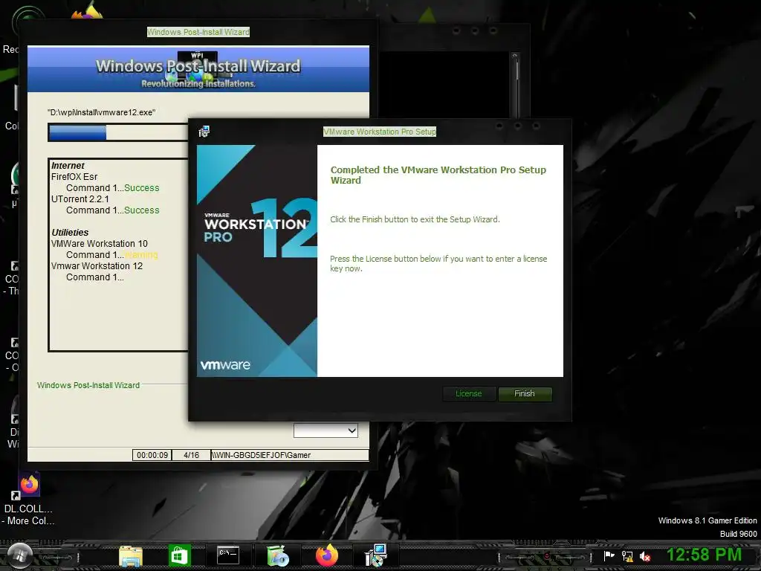Click the "Utilieties" category heading in WPI
This screenshot has width=761, height=571.
[70, 233]
